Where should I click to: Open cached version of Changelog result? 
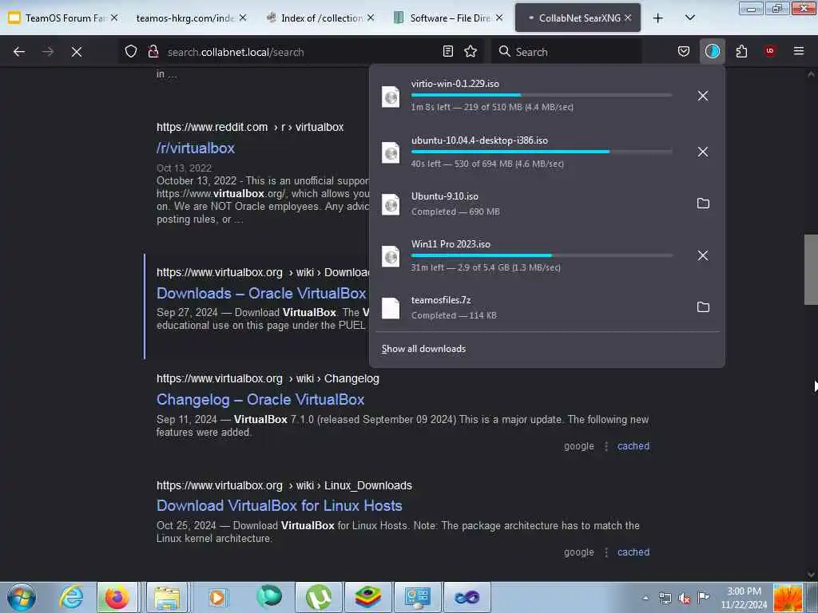pyautogui.click(x=633, y=446)
